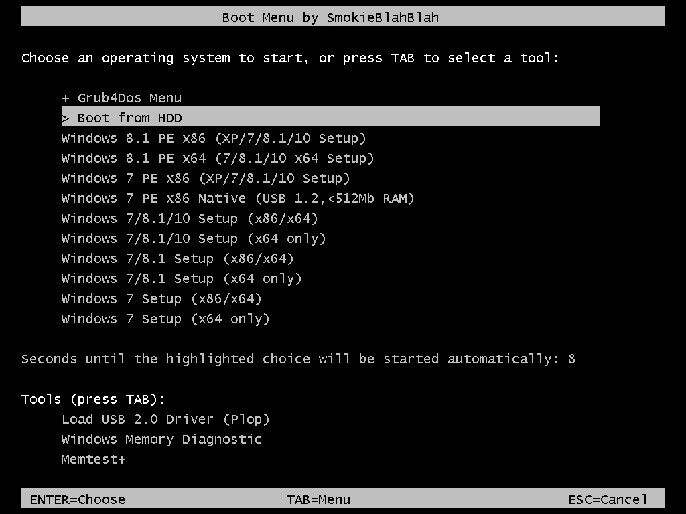The width and height of the screenshot is (686, 514).
Task: Run the Memtest+ tool
Action: 94,460
